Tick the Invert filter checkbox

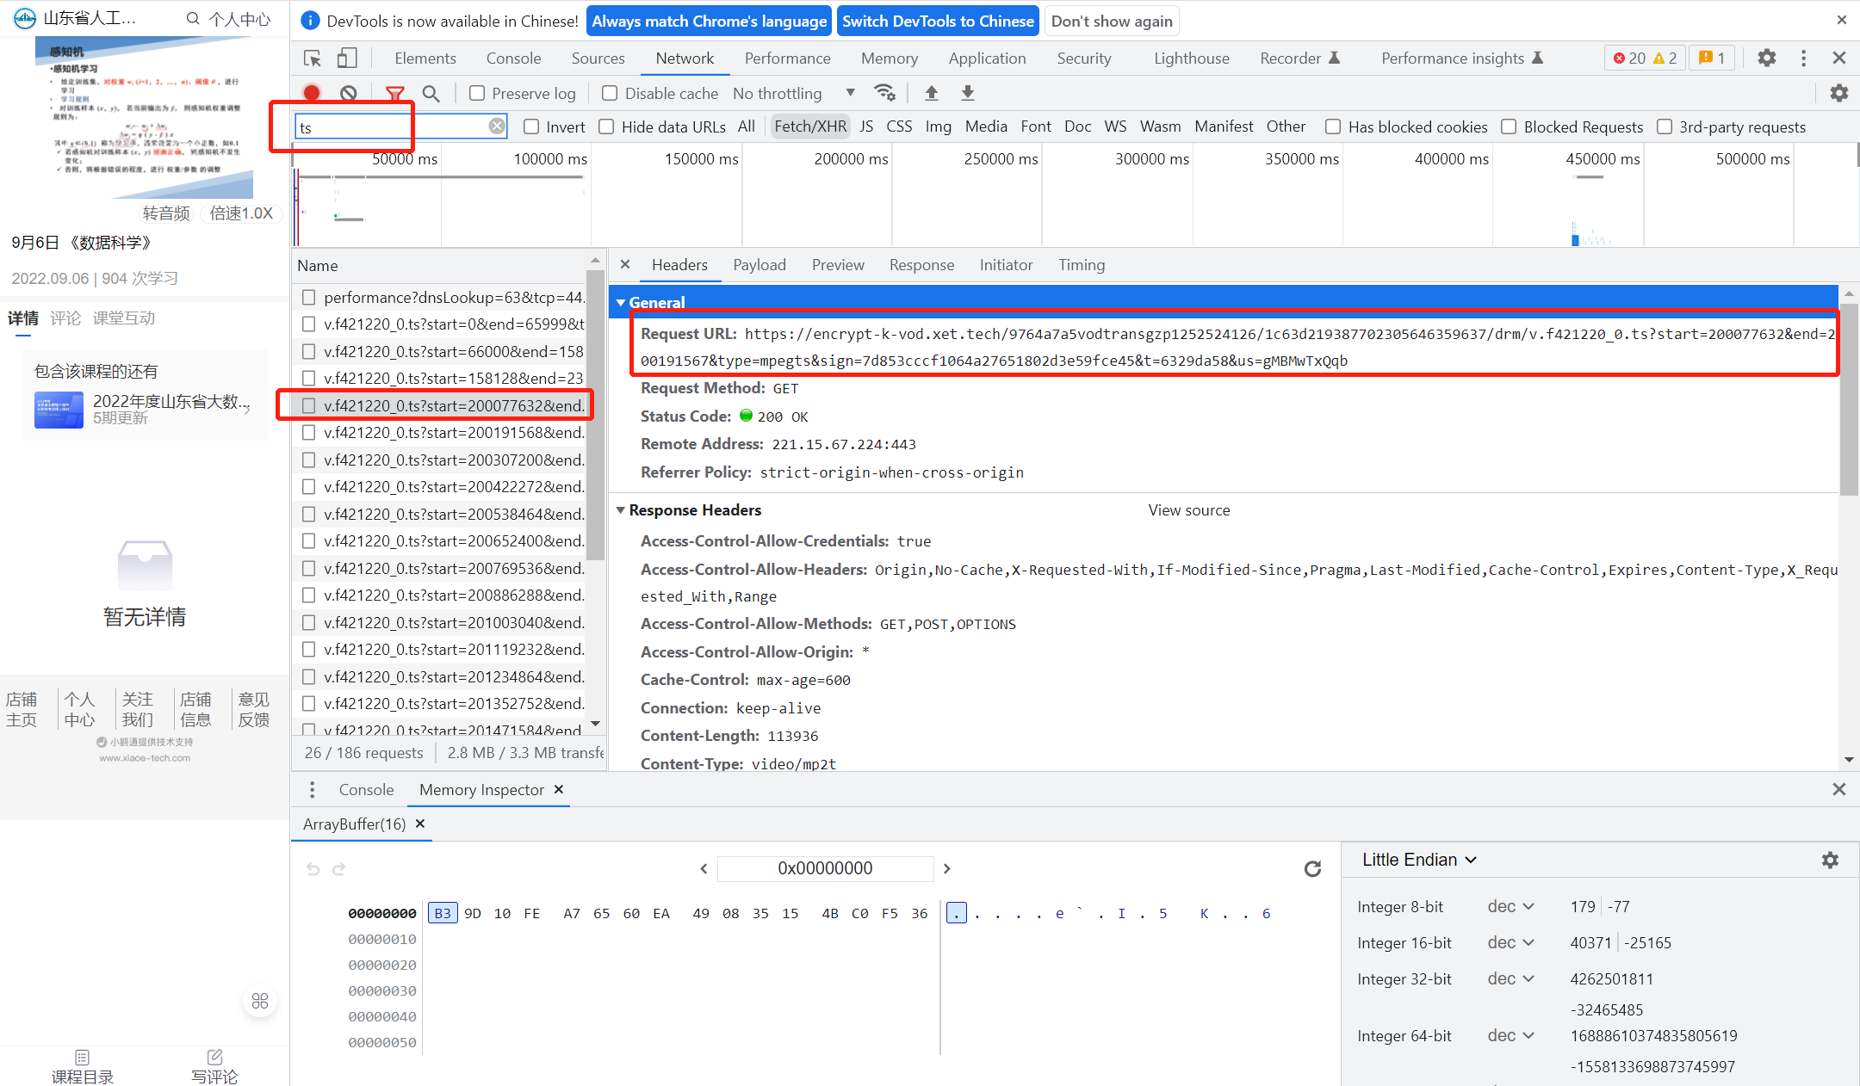tap(531, 126)
